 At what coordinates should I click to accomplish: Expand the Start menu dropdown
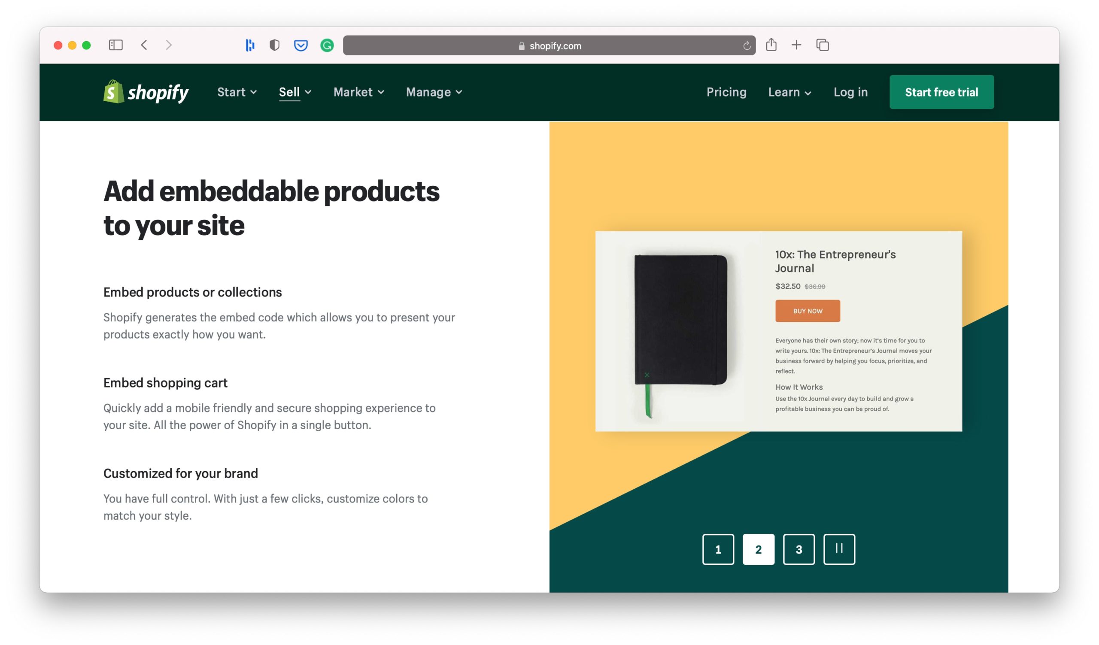[237, 92]
